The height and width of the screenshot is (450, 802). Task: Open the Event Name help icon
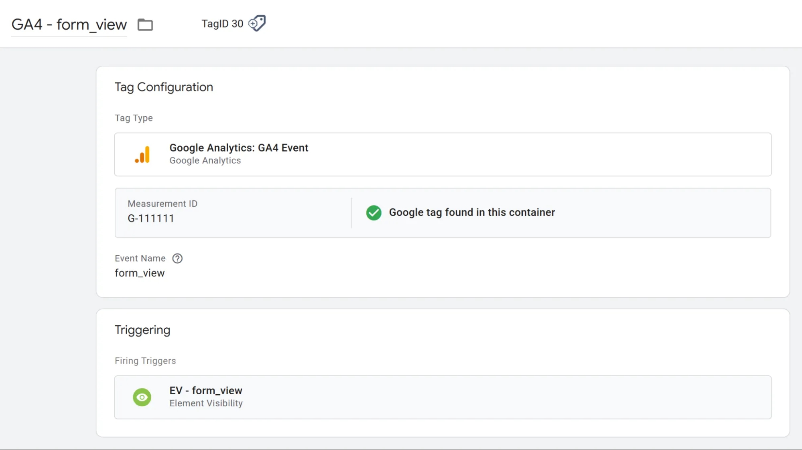177,258
